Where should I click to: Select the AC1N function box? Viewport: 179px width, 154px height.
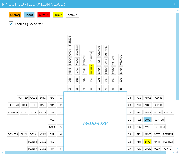(157, 112)
